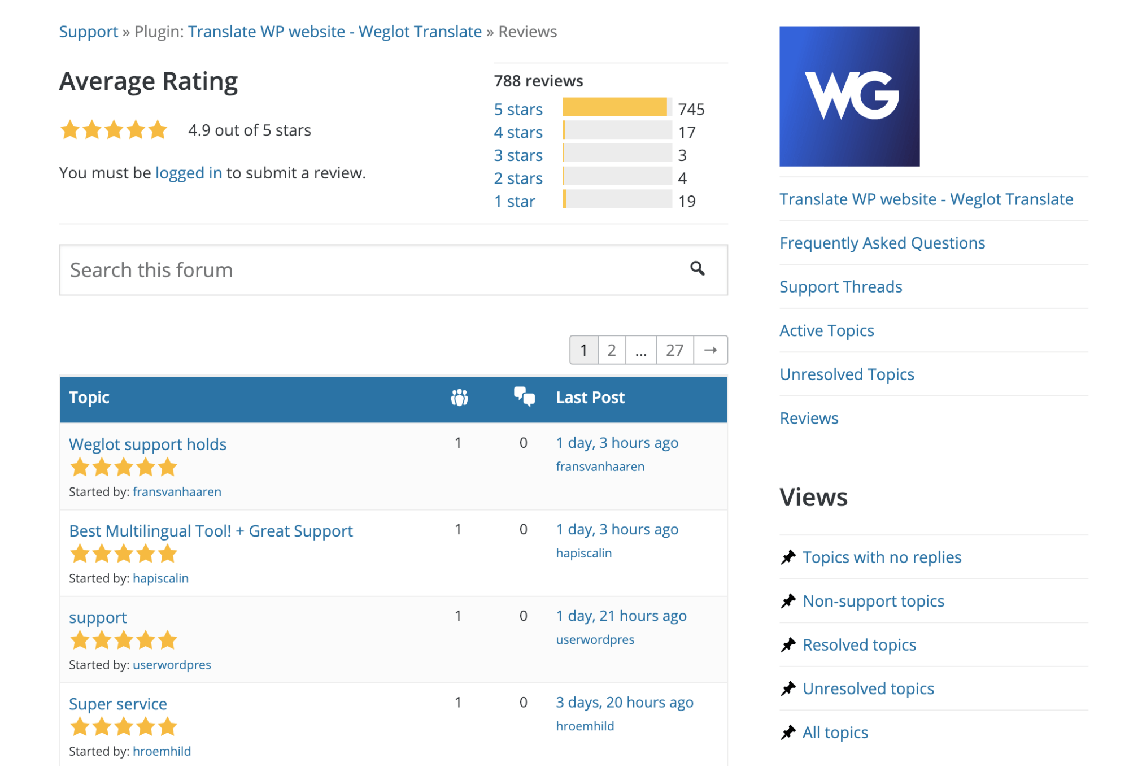
Task: Open hapiscalin in Last Post column
Action: point(583,553)
